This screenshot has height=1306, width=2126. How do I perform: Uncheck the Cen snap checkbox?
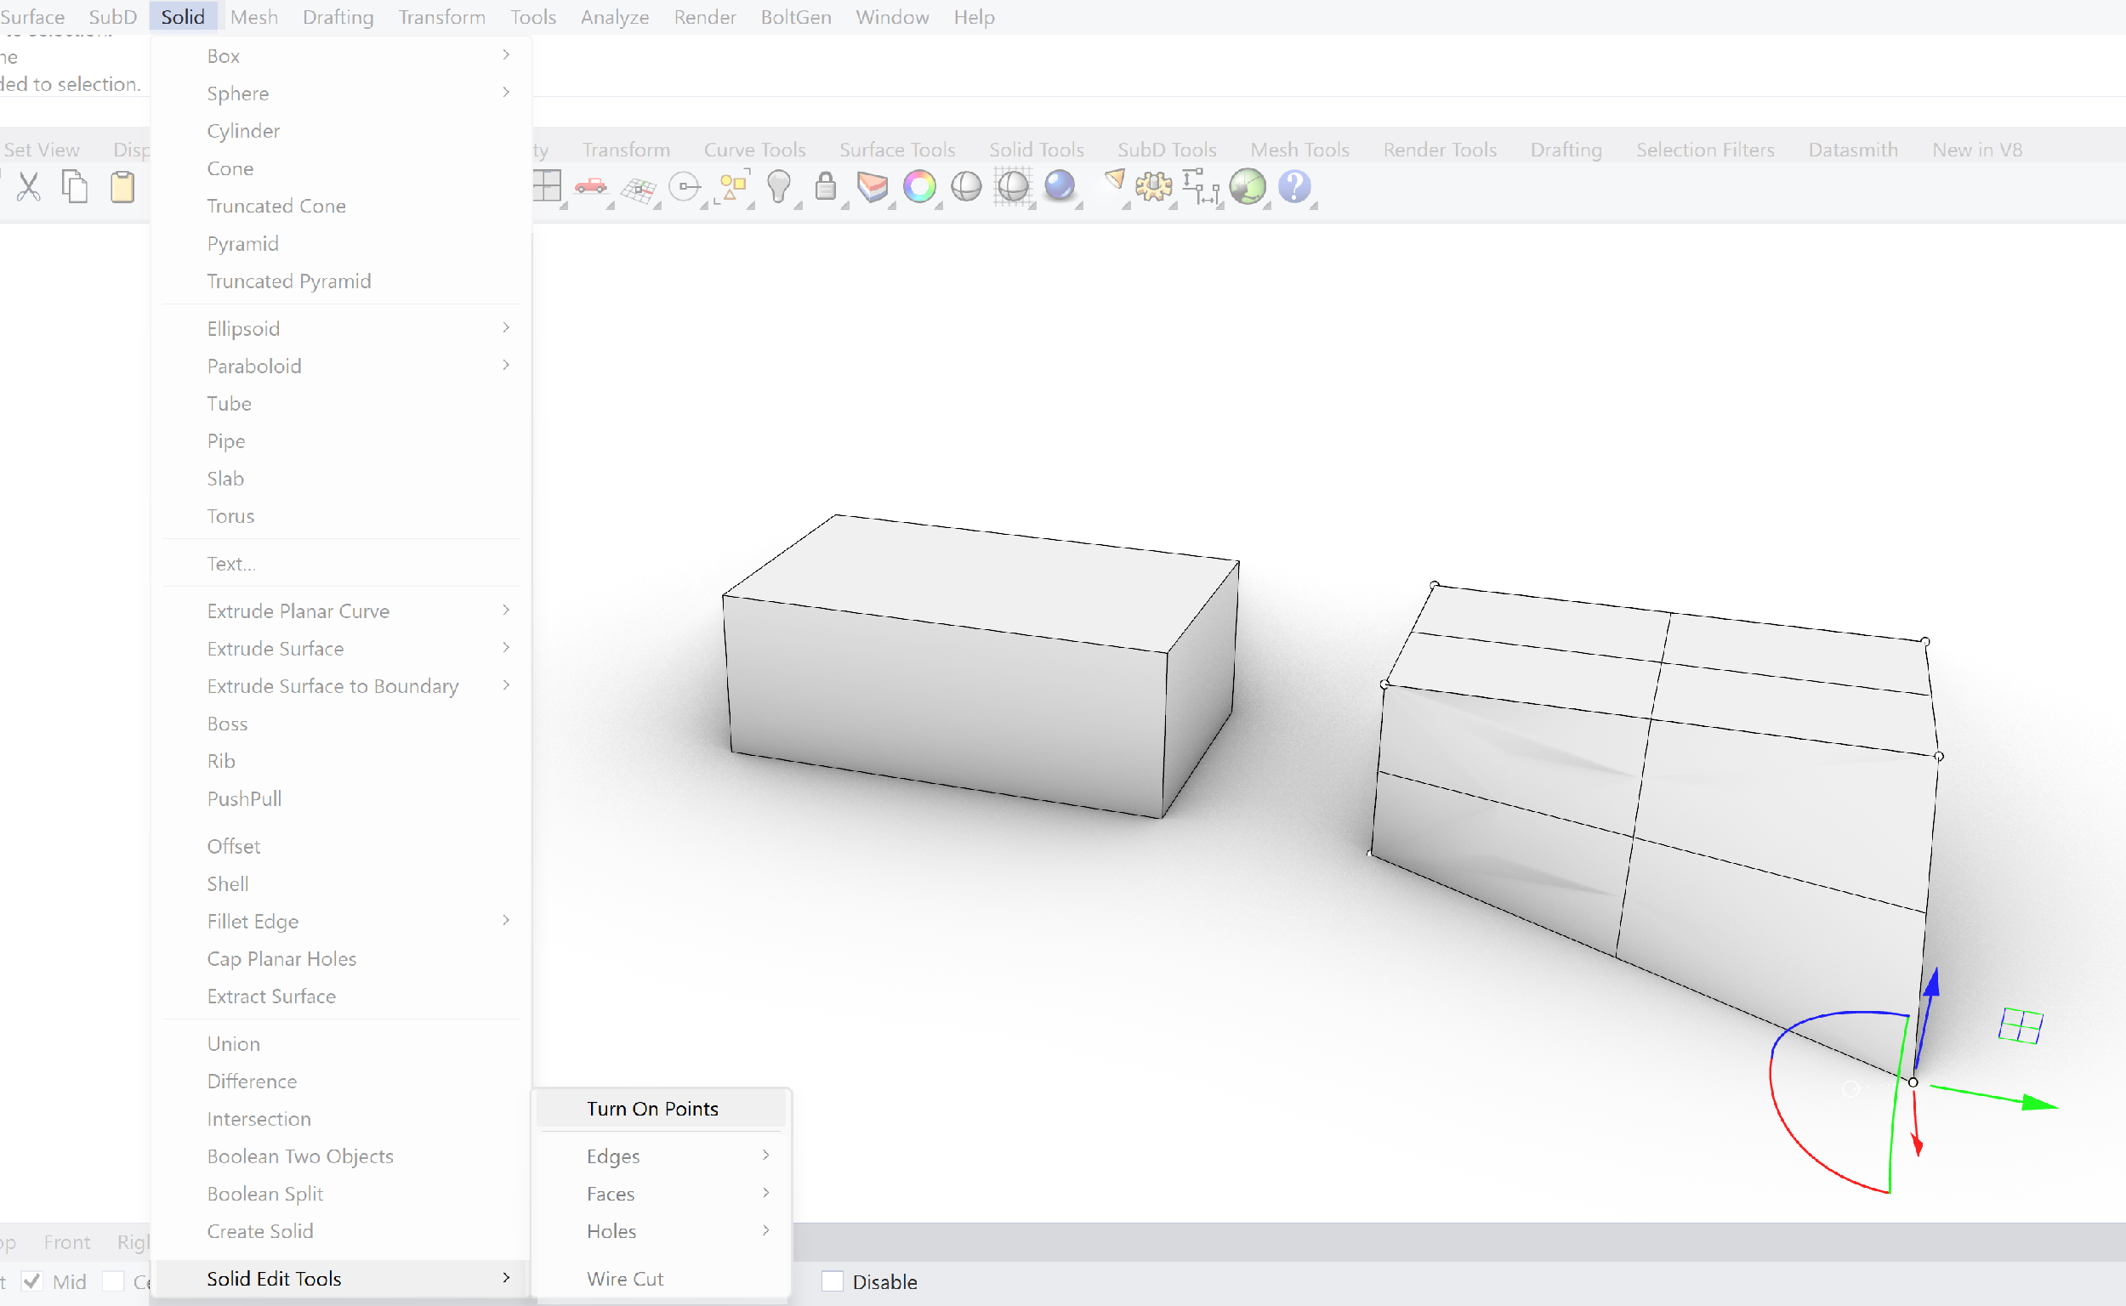(x=113, y=1282)
